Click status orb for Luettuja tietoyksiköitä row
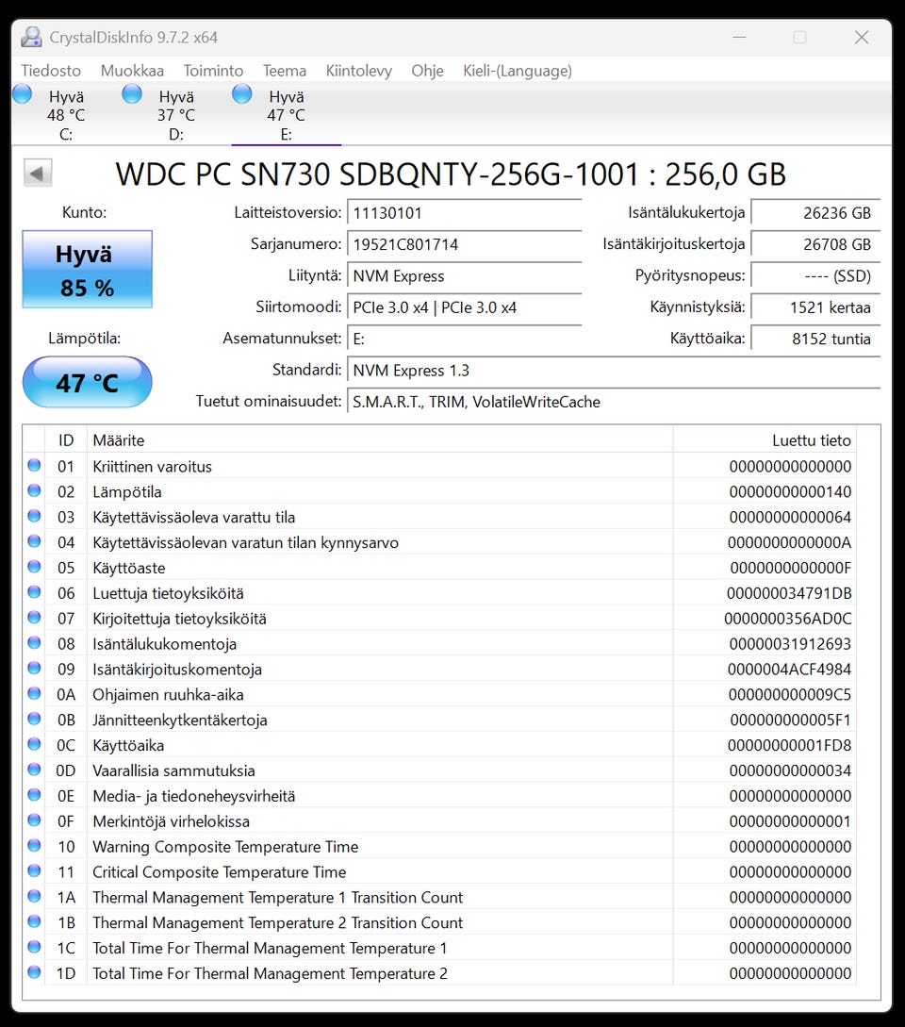Screen dimensions: 905x1027 point(34,592)
